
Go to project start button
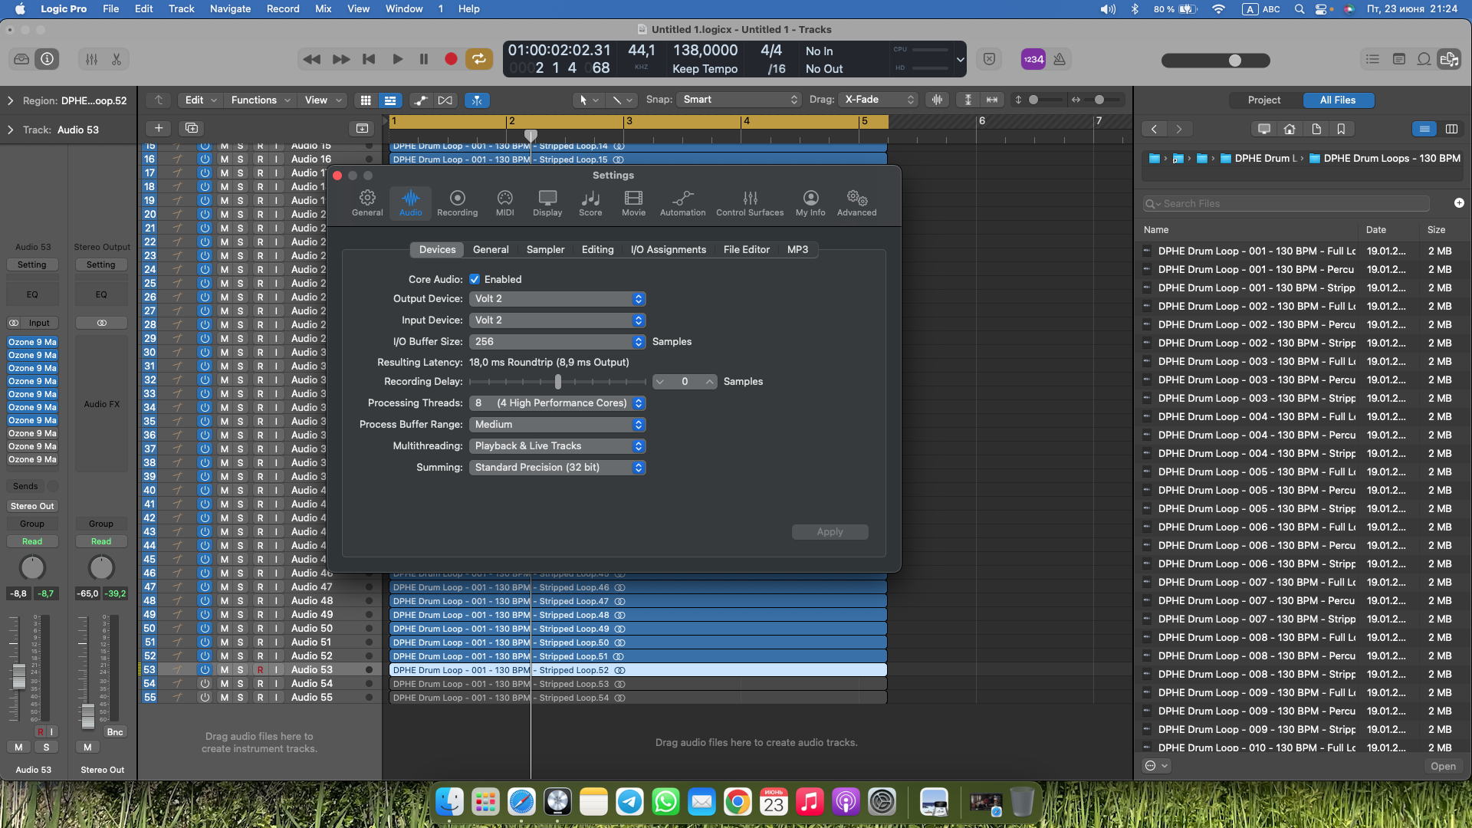click(x=369, y=59)
